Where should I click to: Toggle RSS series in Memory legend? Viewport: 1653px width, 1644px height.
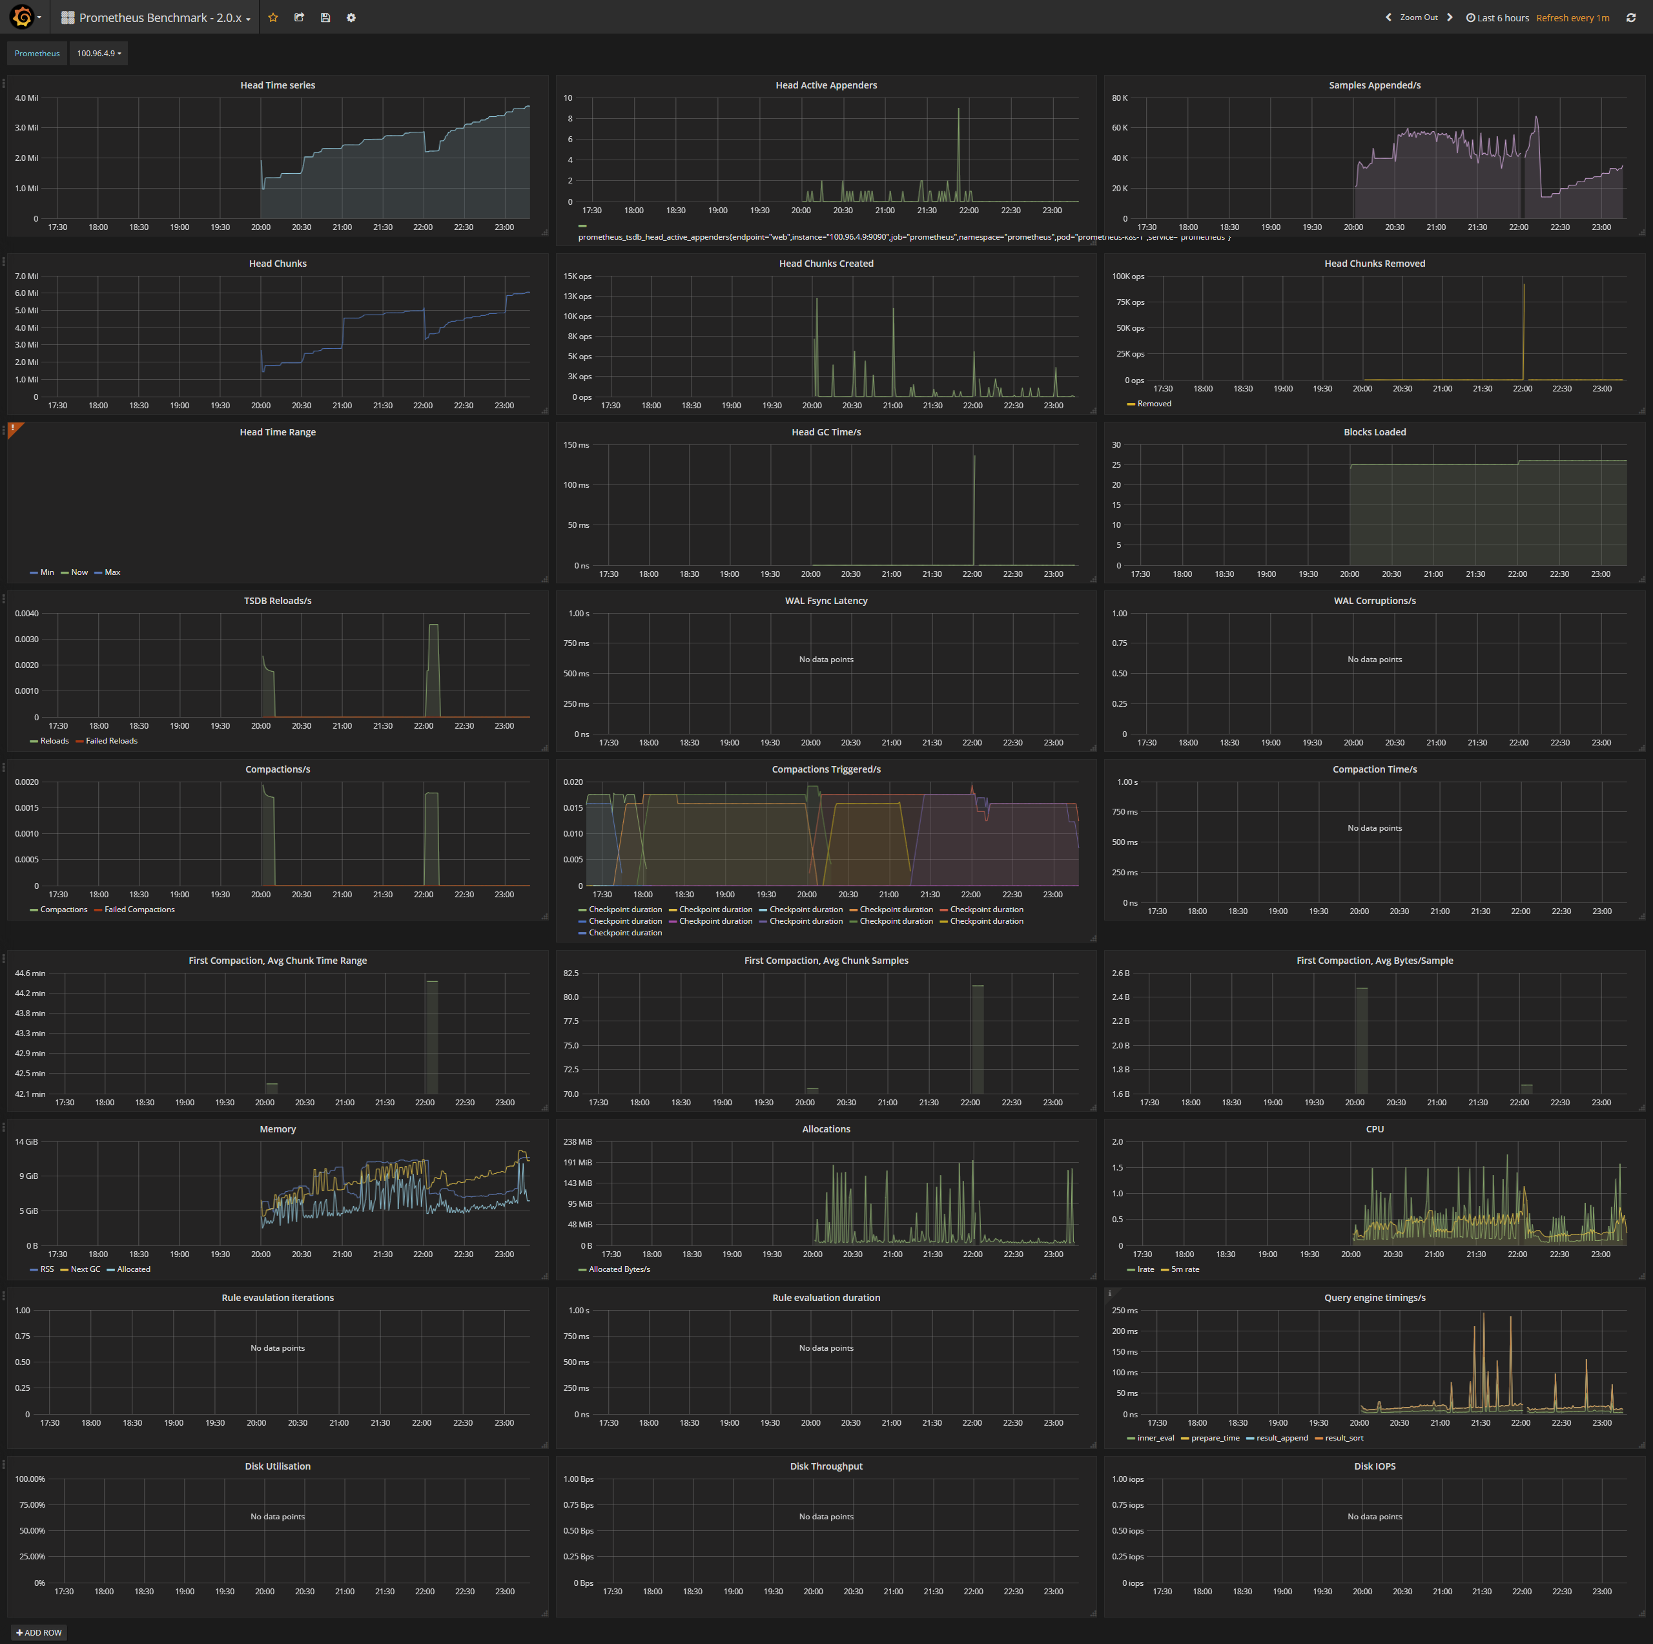click(x=46, y=1269)
